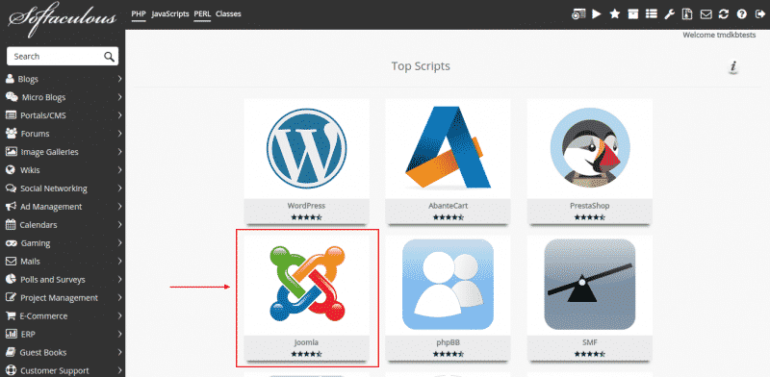Open backups zip-file icon
The width and height of the screenshot is (770, 377).
687,14
